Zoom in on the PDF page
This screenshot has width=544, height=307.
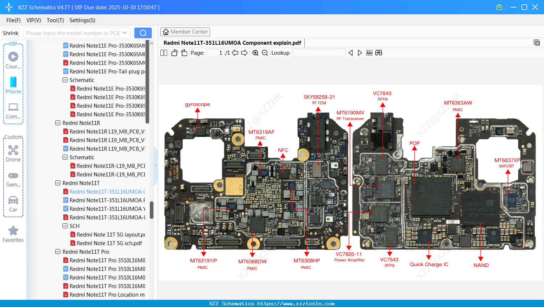pos(255,53)
